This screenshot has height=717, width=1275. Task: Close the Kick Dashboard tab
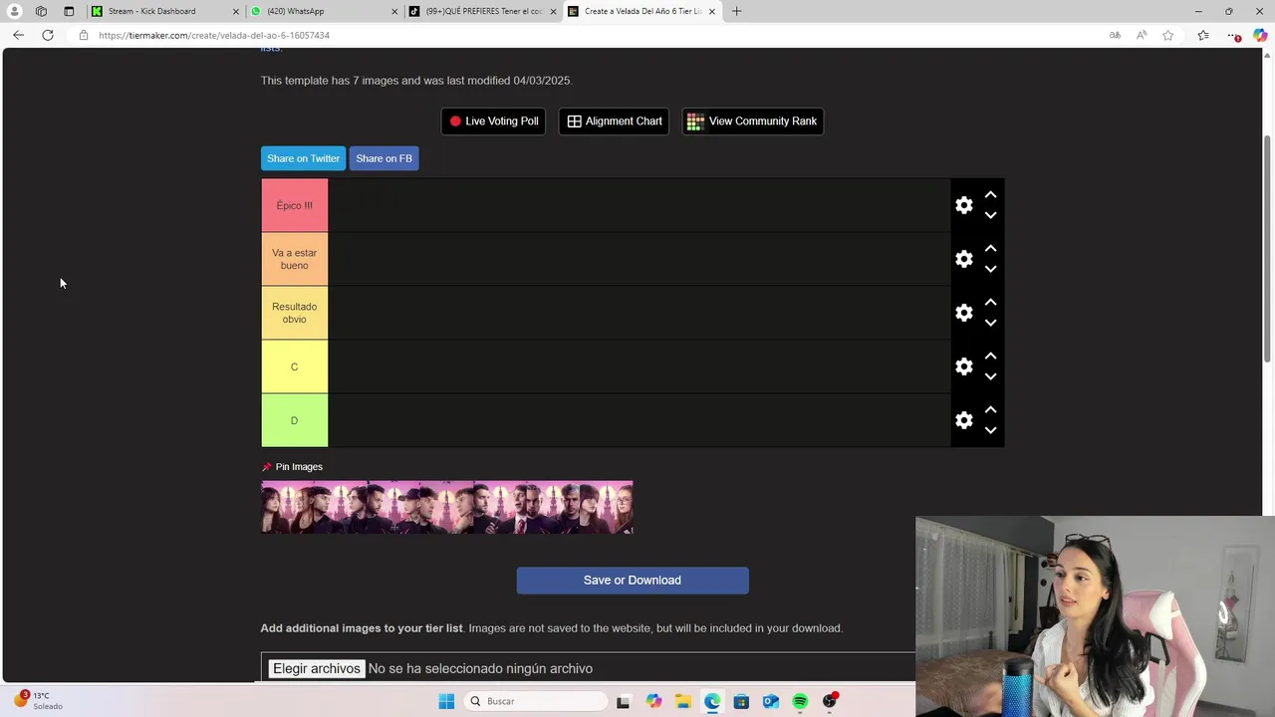tap(236, 11)
